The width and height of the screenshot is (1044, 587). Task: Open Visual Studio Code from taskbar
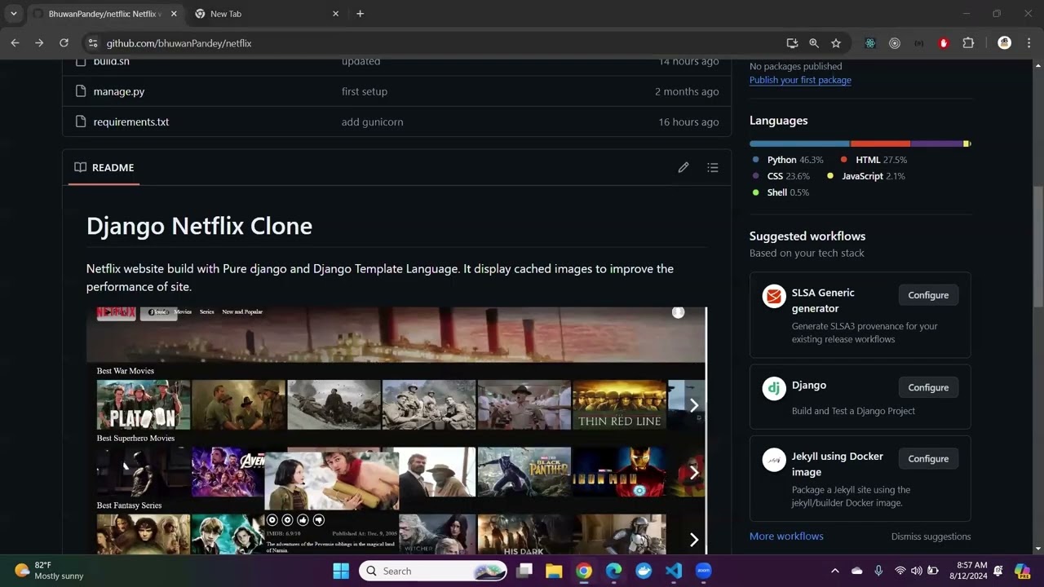point(673,571)
